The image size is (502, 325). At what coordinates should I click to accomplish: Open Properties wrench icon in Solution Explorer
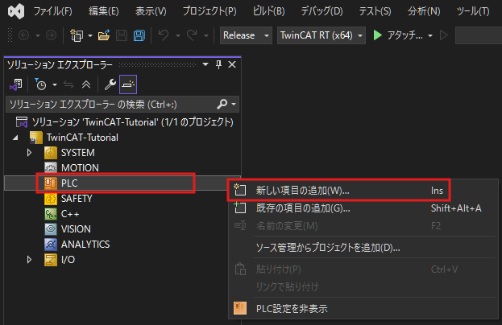[x=111, y=84]
